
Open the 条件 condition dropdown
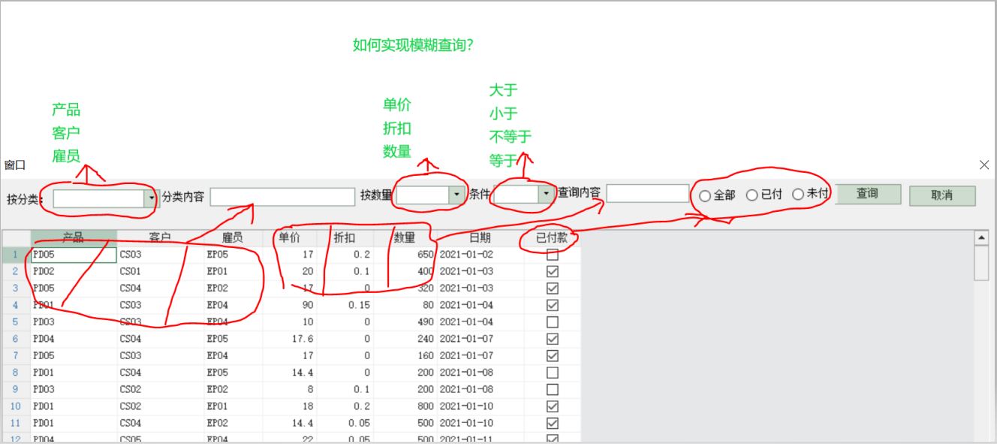(546, 195)
